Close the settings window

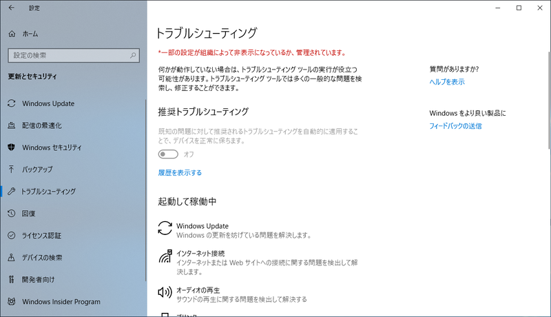coord(540,8)
